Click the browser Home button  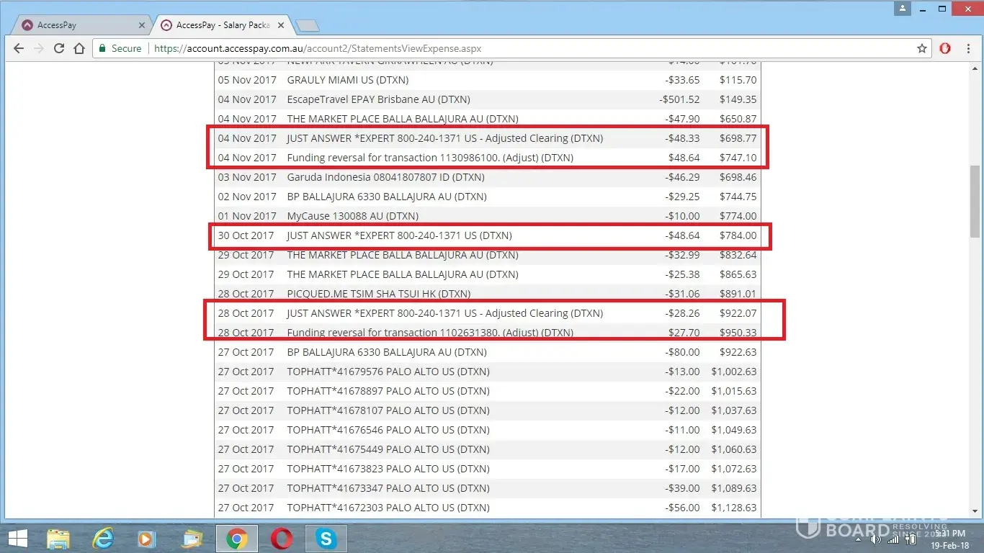coord(79,48)
